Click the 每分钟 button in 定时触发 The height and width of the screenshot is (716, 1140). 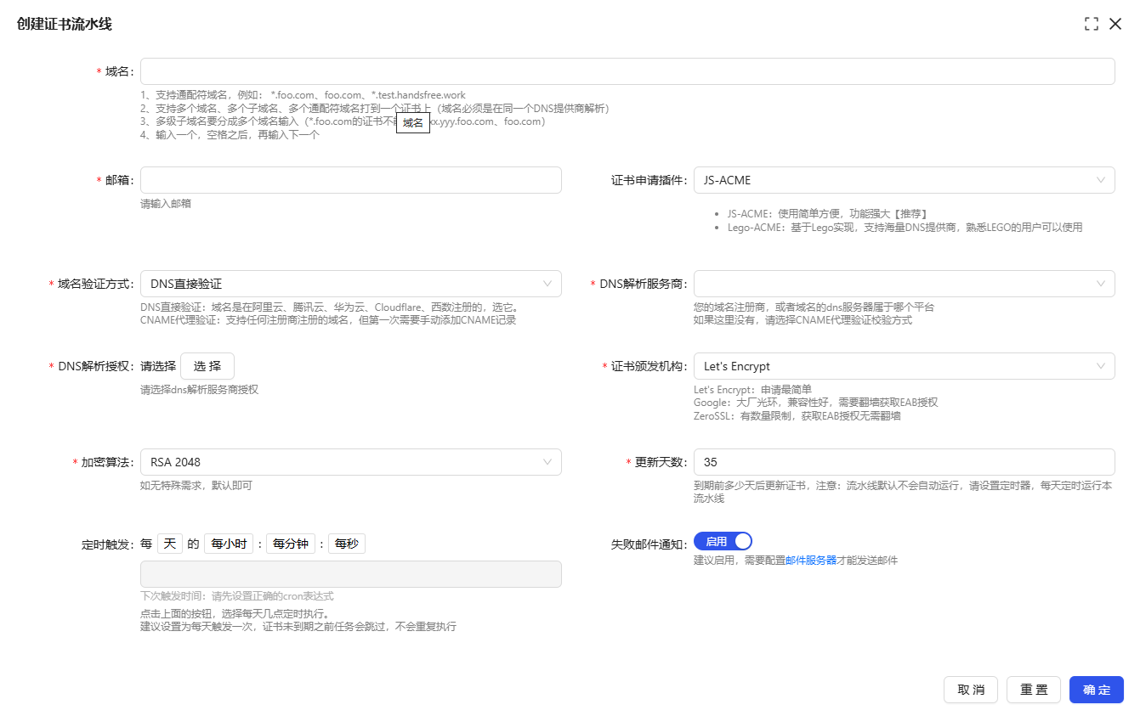pos(290,543)
